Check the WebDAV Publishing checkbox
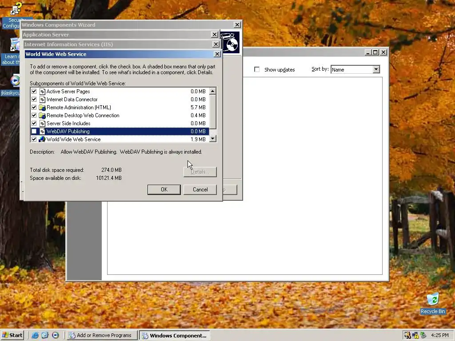The image size is (455, 341). pos(34,131)
